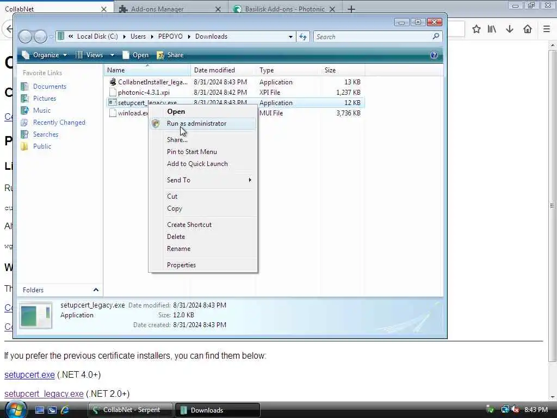Click the Music favorite link icon
This screenshot has height=418, width=557.
coord(24,110)
